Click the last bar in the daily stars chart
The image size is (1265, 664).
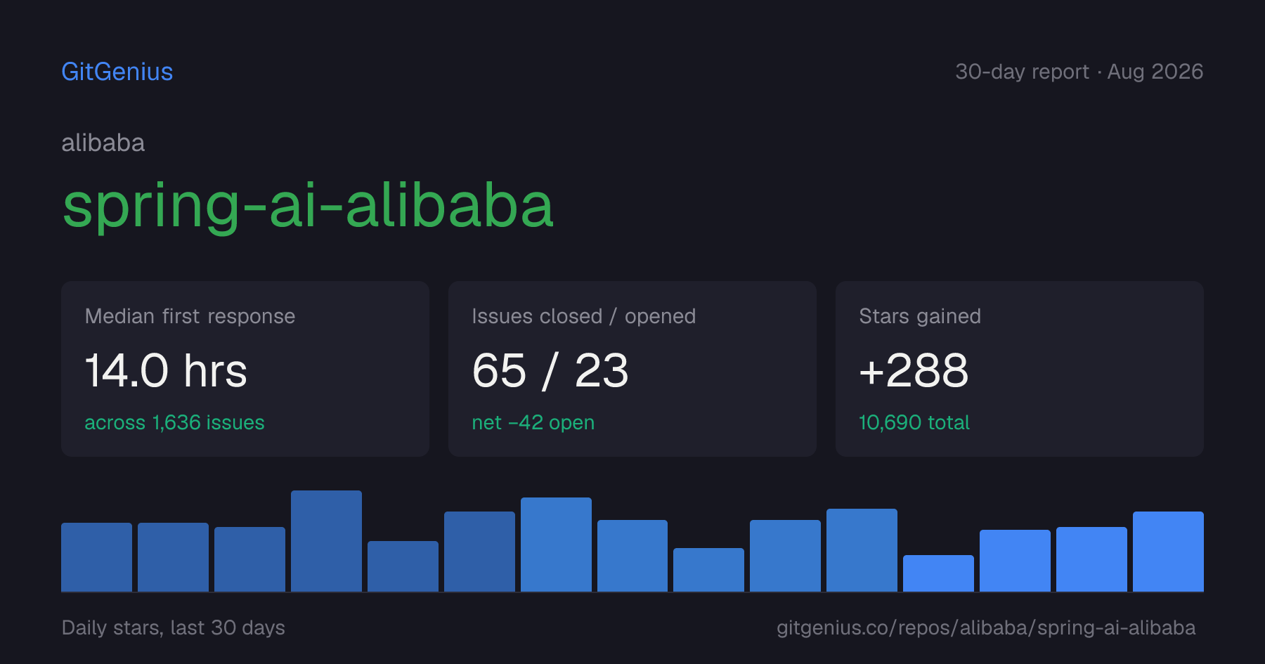click(1168, 552)
